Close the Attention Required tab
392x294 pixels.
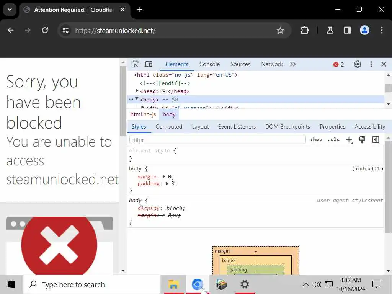[122, 10]
